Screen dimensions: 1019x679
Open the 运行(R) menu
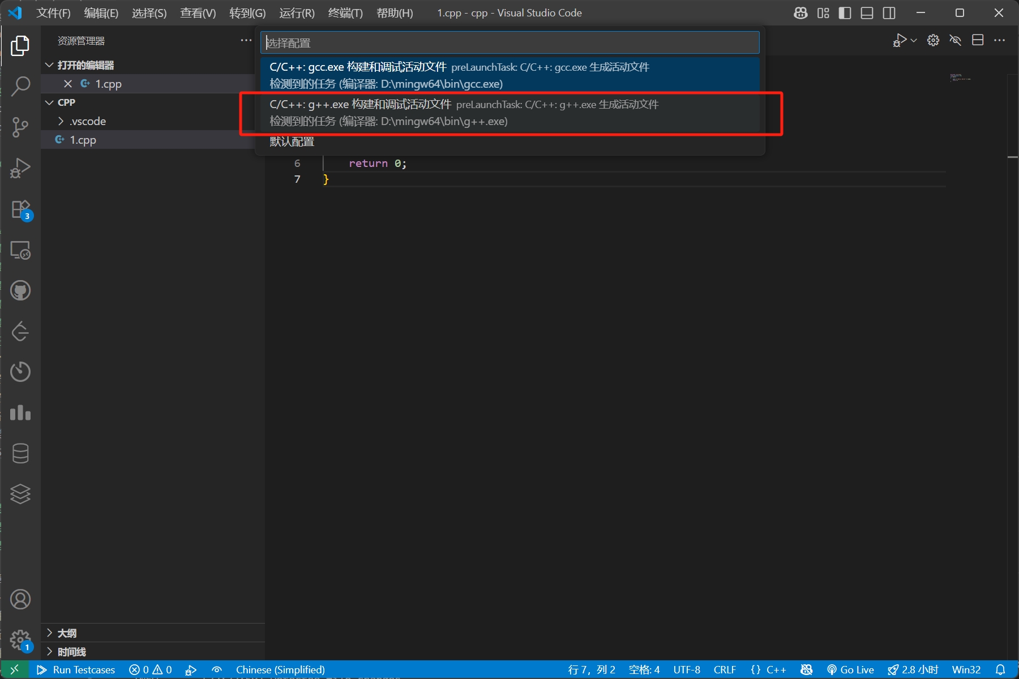click(297, 13)
